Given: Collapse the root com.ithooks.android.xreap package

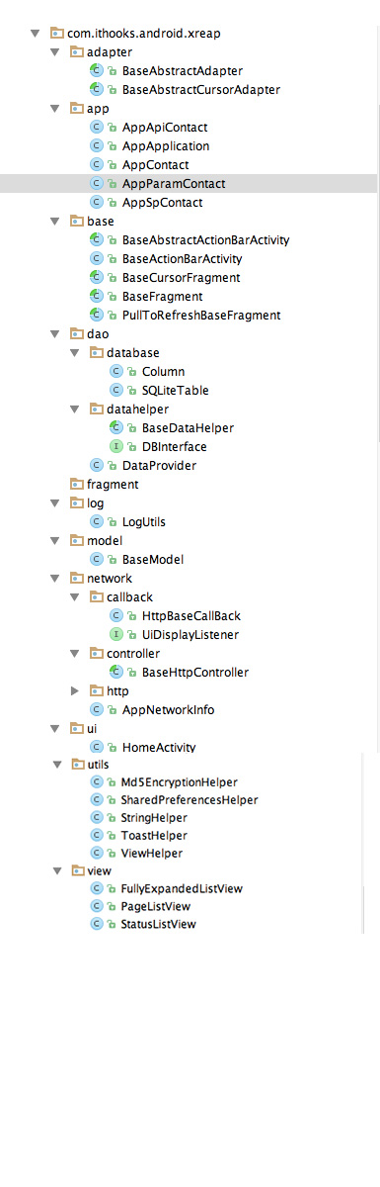Looking at the screenshot, I should (x=37, y=34).
